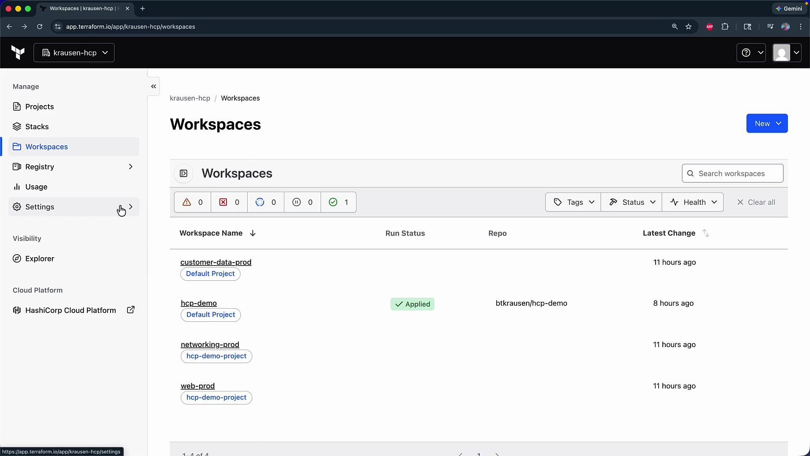Click the media control icon in browser toolbar
This screenshot has height=456, width=810.
click(770, 27)
